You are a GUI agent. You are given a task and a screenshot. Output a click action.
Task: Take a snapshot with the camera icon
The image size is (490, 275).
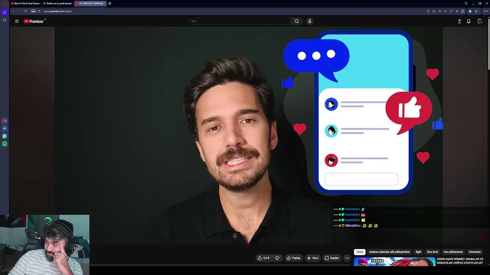(434, 11)
